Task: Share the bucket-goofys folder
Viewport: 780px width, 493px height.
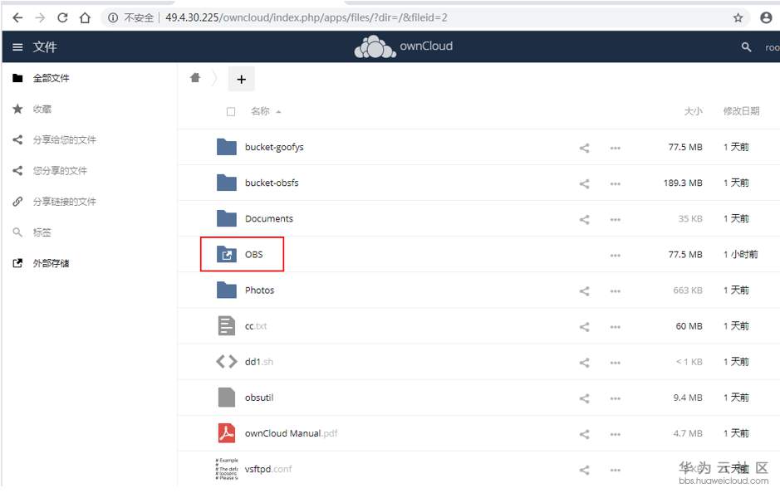Action: click(x=585, y=148)
